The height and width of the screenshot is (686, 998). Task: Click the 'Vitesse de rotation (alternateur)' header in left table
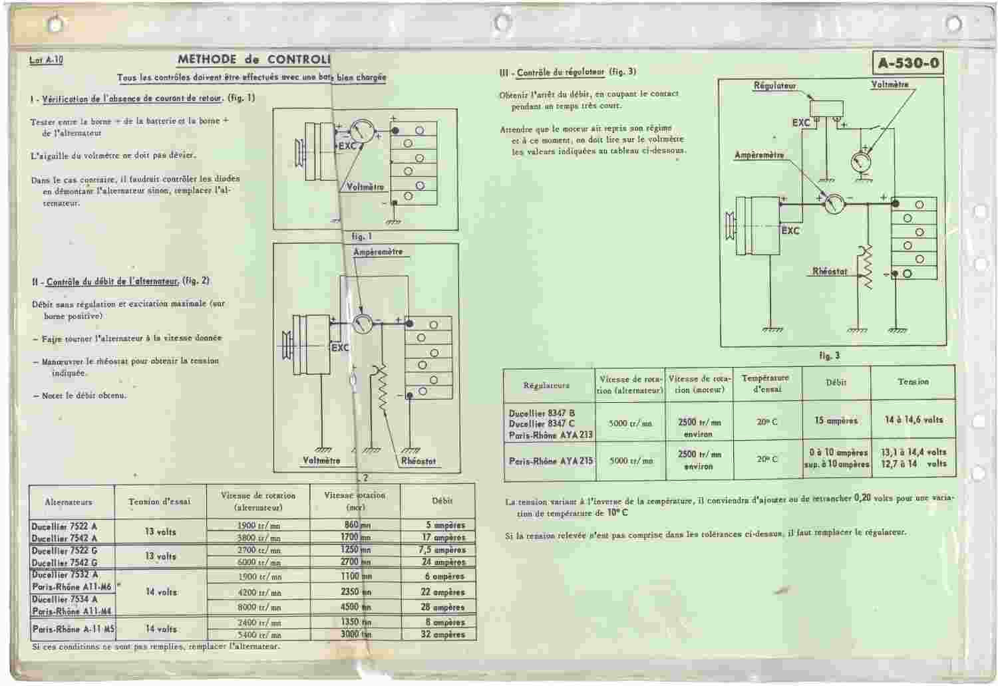[x=259, y=501]
